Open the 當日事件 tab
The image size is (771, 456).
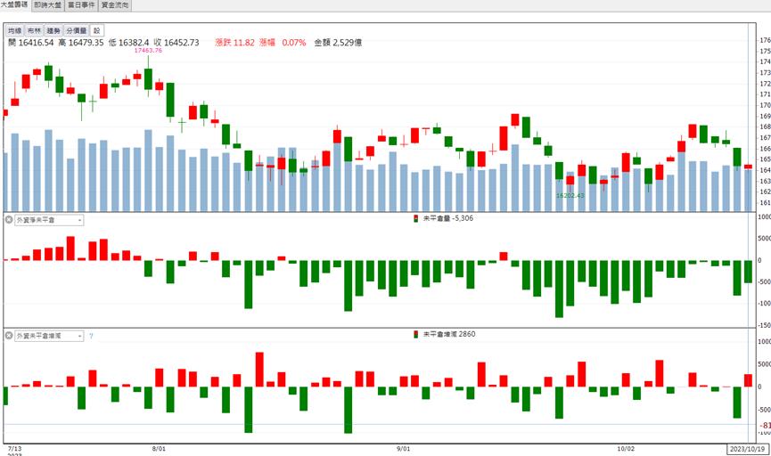point(81,5)
